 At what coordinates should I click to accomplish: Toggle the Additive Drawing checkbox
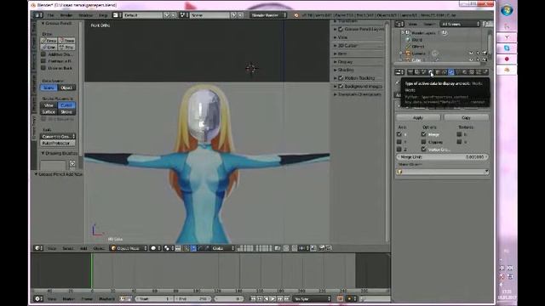pyautogui.click(x=43, y=54)
